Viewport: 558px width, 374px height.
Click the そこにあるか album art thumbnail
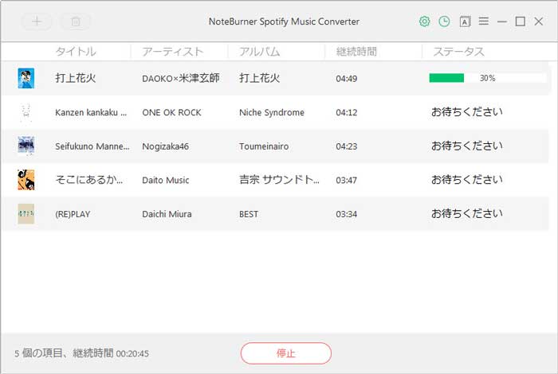[x=26, y=180]
